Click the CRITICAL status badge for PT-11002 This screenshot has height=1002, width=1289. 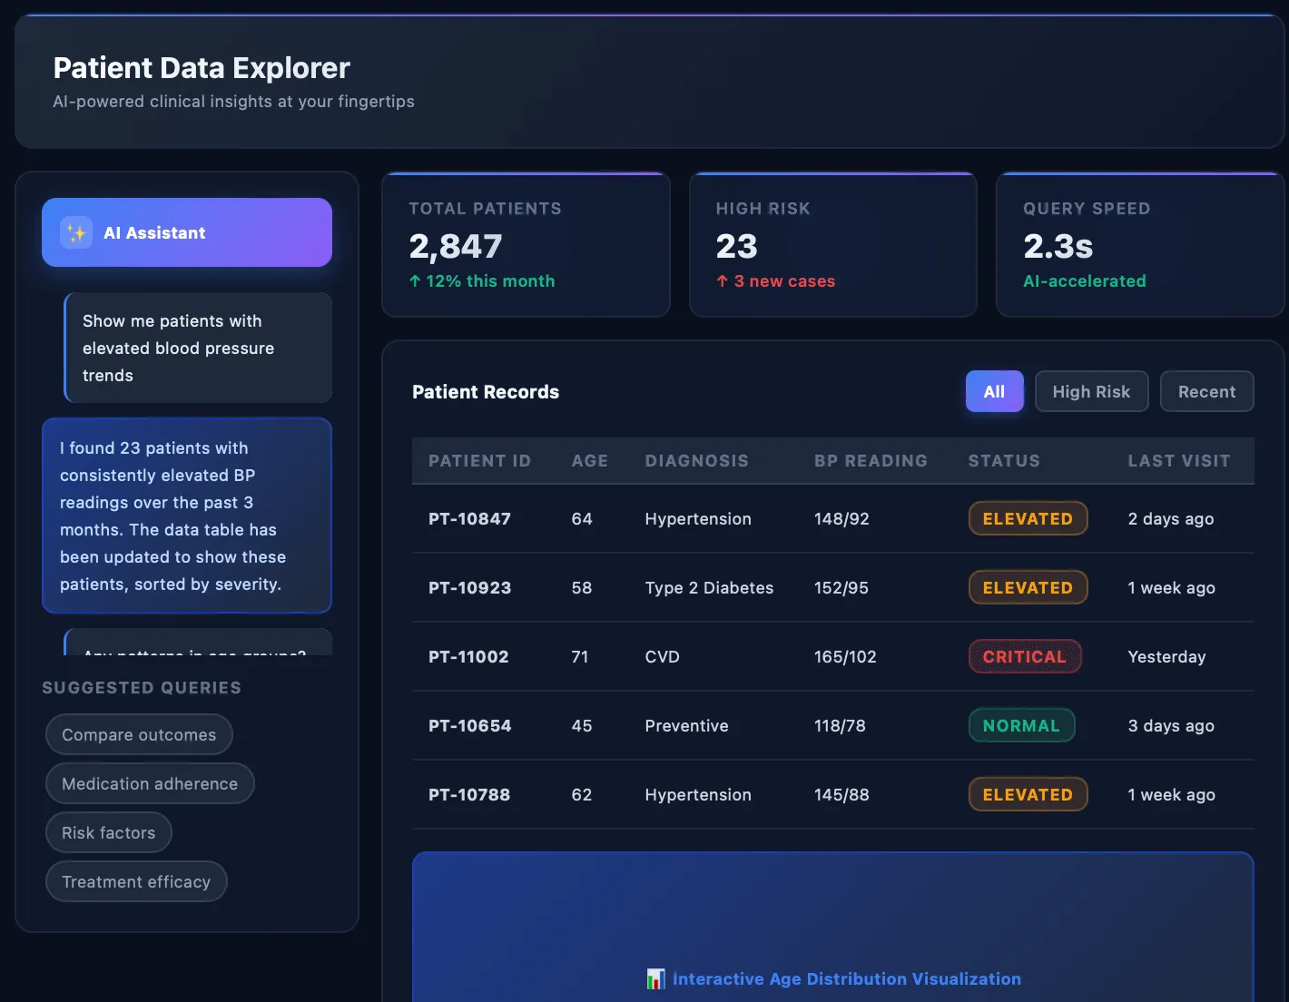(1024, 656)
